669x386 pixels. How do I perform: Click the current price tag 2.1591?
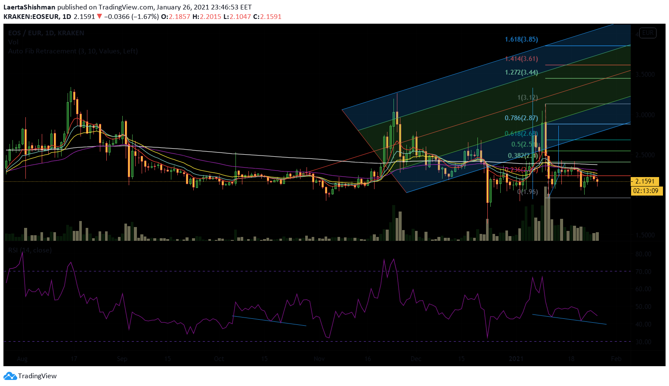coord(645,181)
